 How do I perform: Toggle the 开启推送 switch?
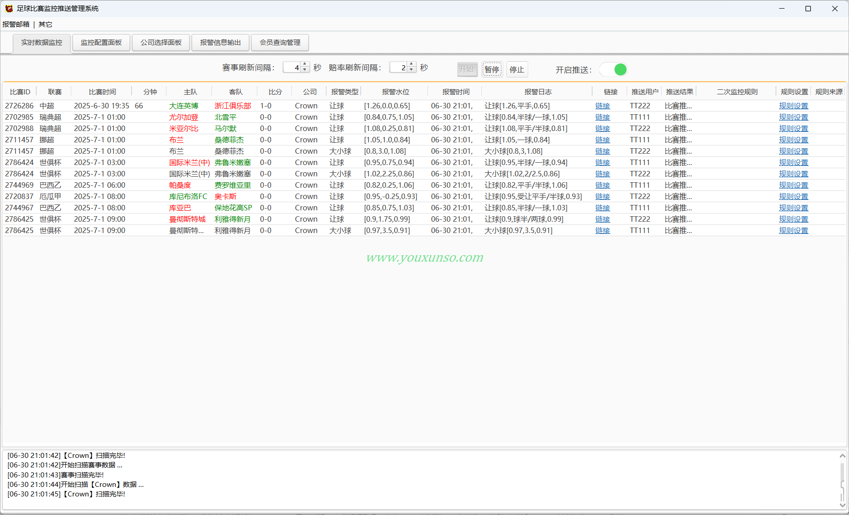(613, 69)
